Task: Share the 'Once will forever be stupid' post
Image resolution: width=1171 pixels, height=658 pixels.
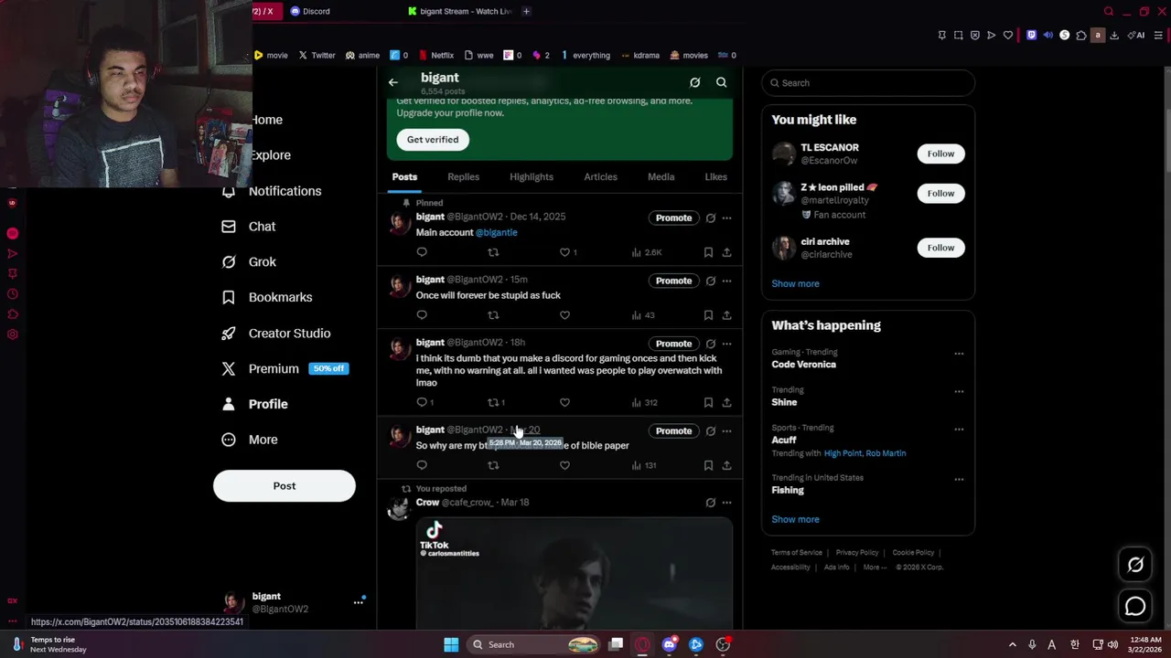Action: point(726,315)
